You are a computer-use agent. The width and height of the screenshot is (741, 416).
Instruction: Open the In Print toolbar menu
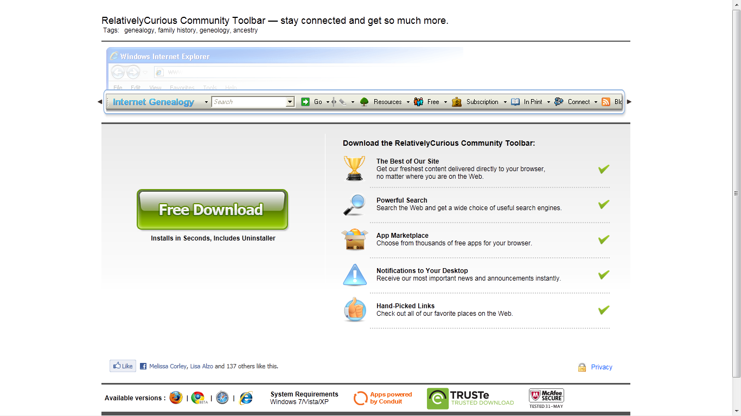coord(533,102)
